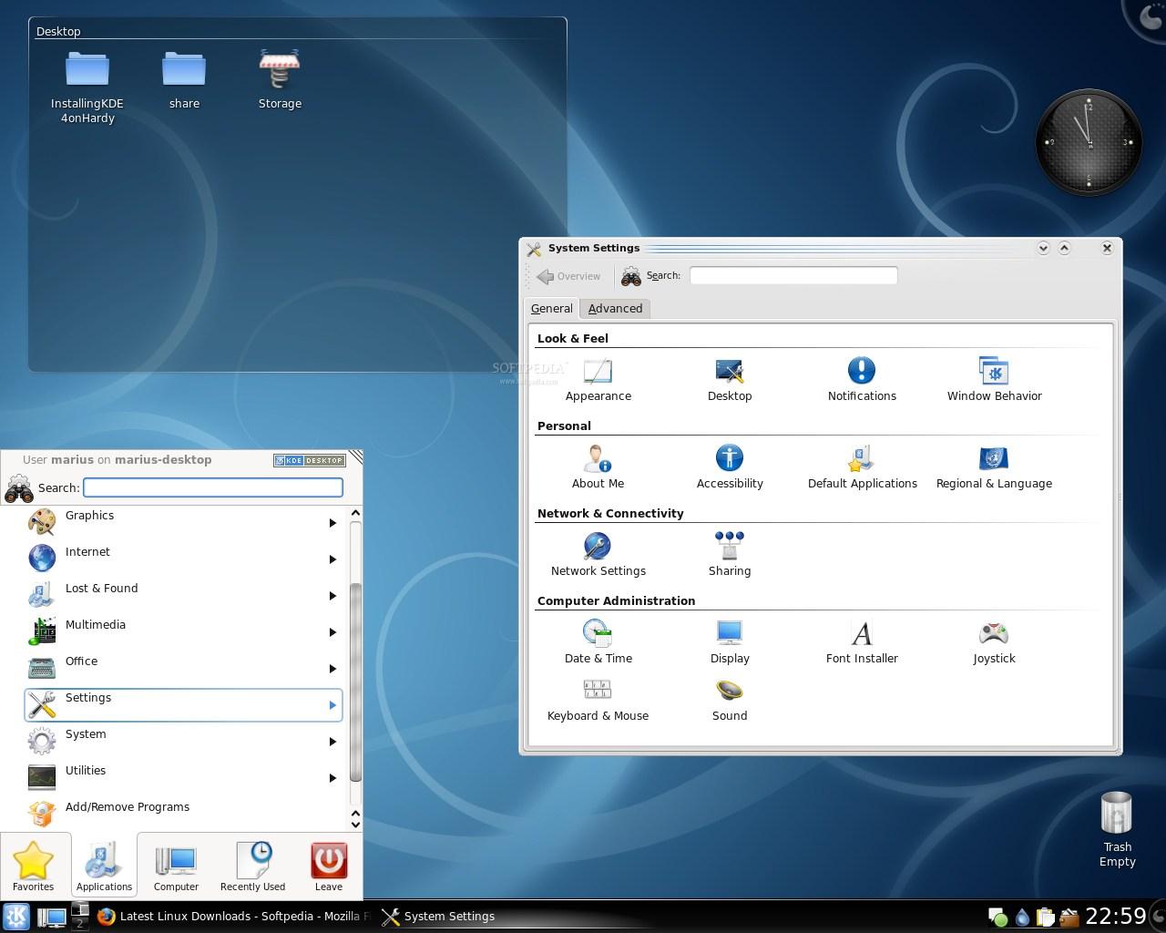Open Accessibility settings
1166x933 pixels.
(x=729, y=465)
